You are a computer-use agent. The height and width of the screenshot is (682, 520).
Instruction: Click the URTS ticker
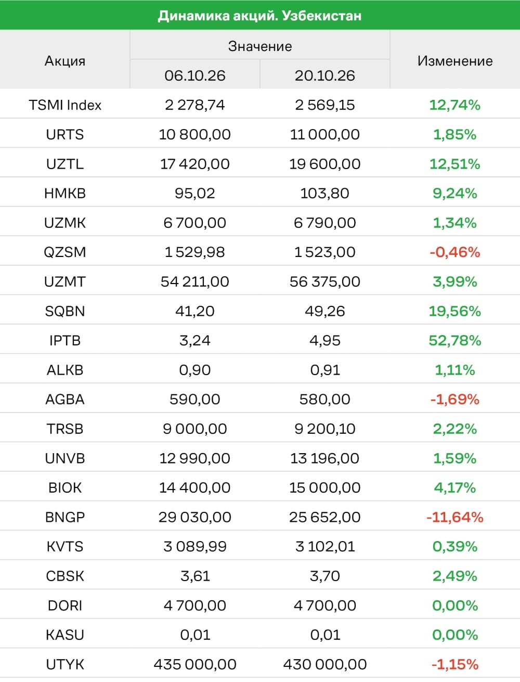point(65,135)
